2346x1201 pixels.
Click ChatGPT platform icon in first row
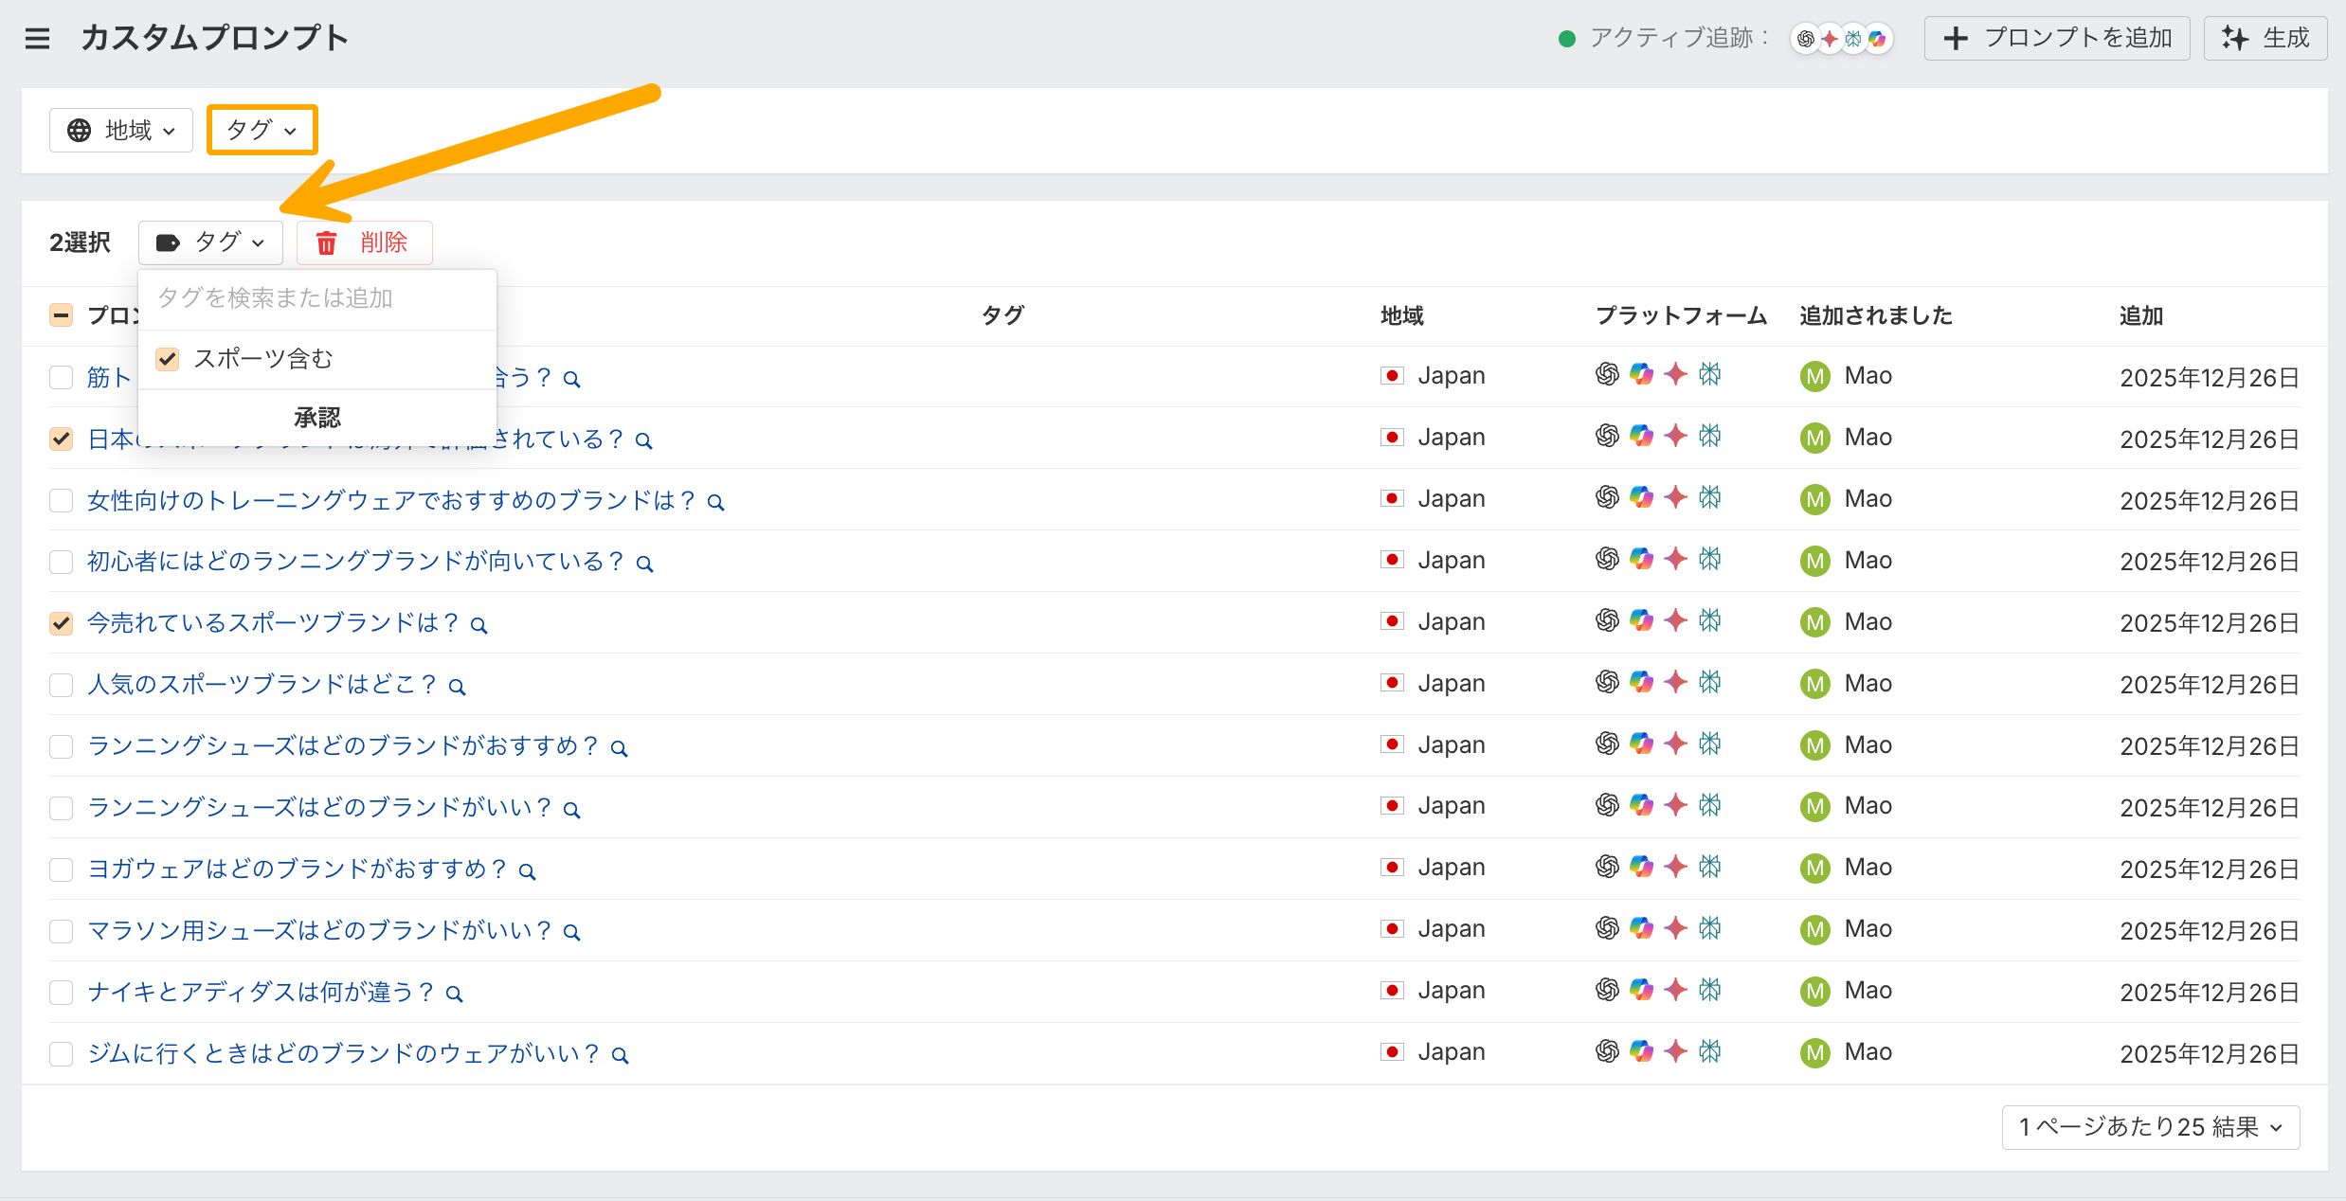click(x=1607, y=375)
